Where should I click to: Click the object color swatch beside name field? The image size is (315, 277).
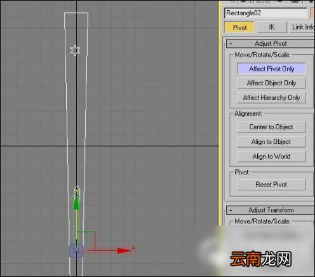click(x=312, y=13)
